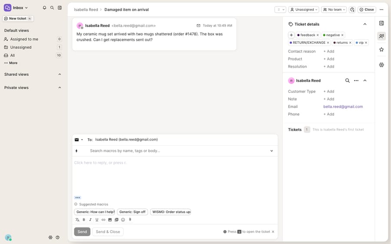The height and width of the screenshot is (244, 391).
Task: Insert a video in reply
Action: point(116,220)
